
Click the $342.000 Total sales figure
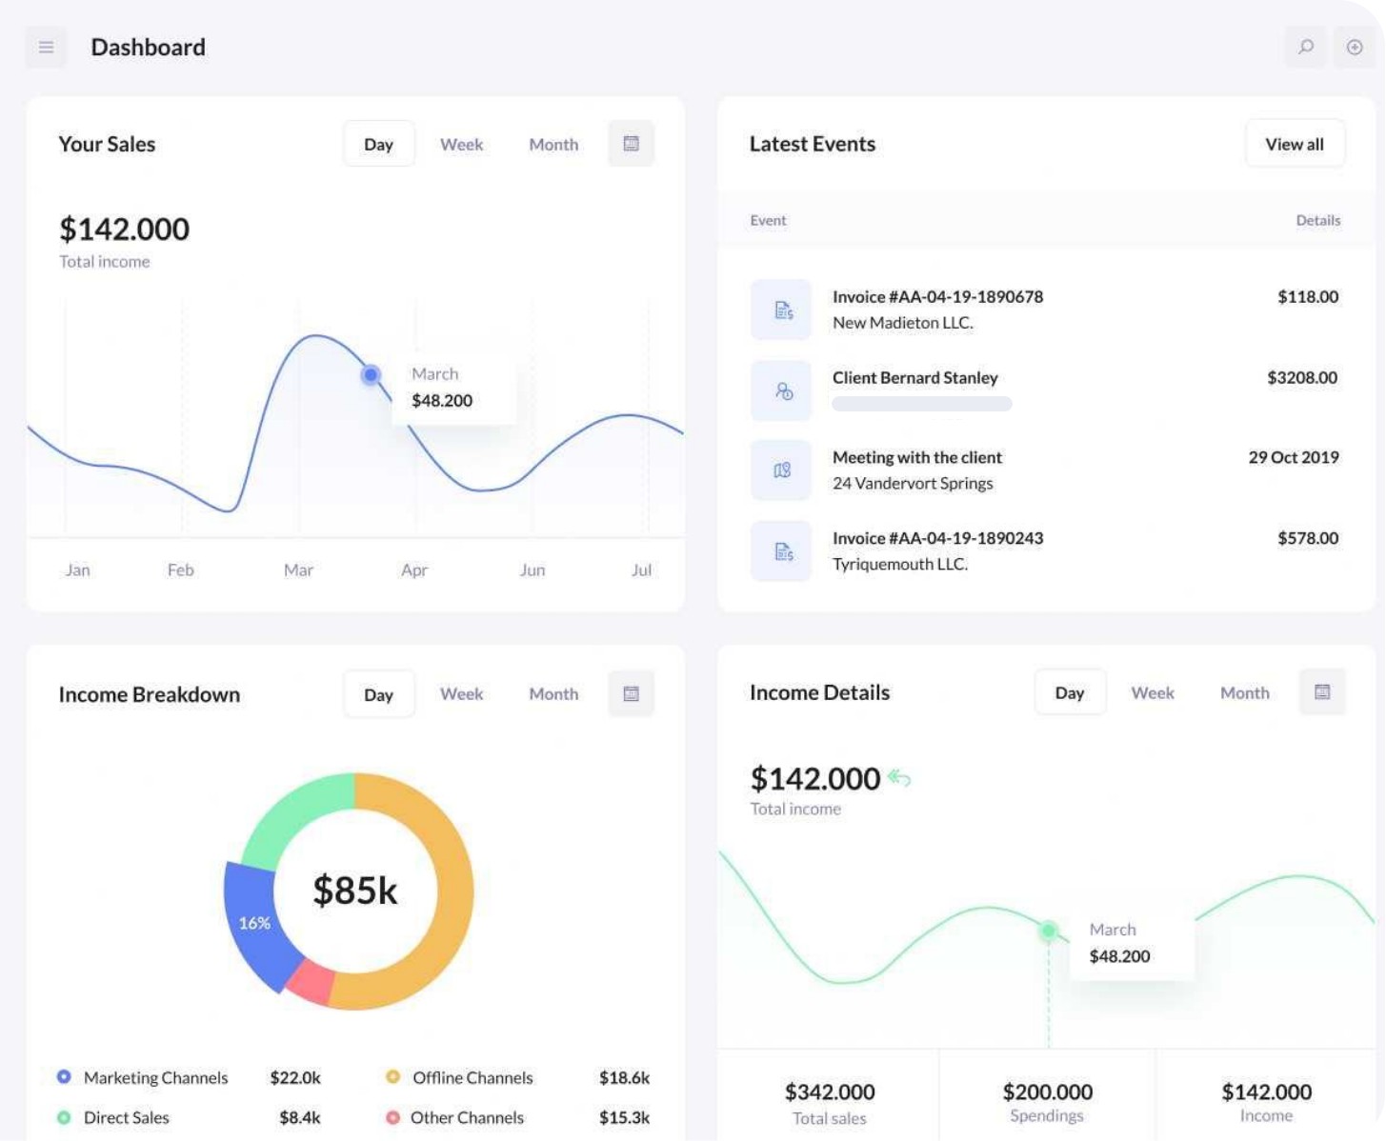tap(830, 1091)
